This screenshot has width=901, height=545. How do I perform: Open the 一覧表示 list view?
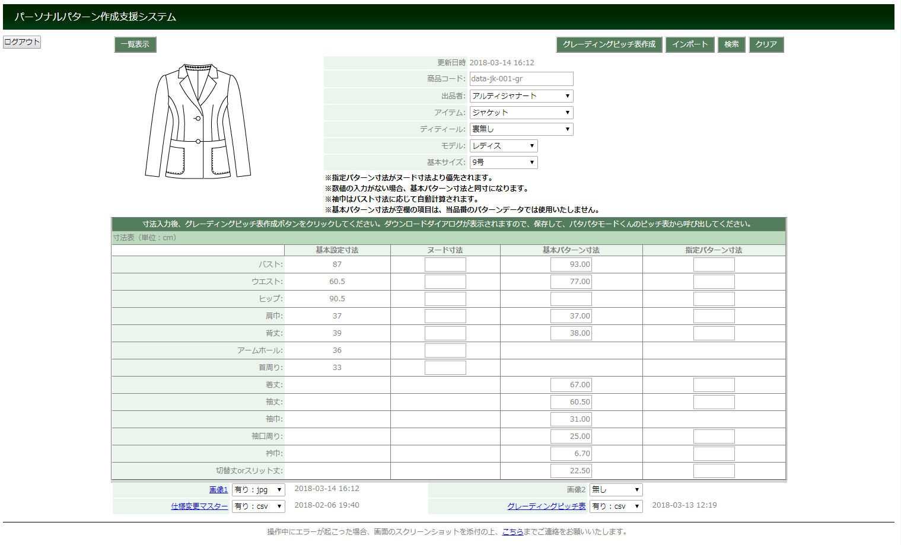pyautogui.click(x=135, y=44)
